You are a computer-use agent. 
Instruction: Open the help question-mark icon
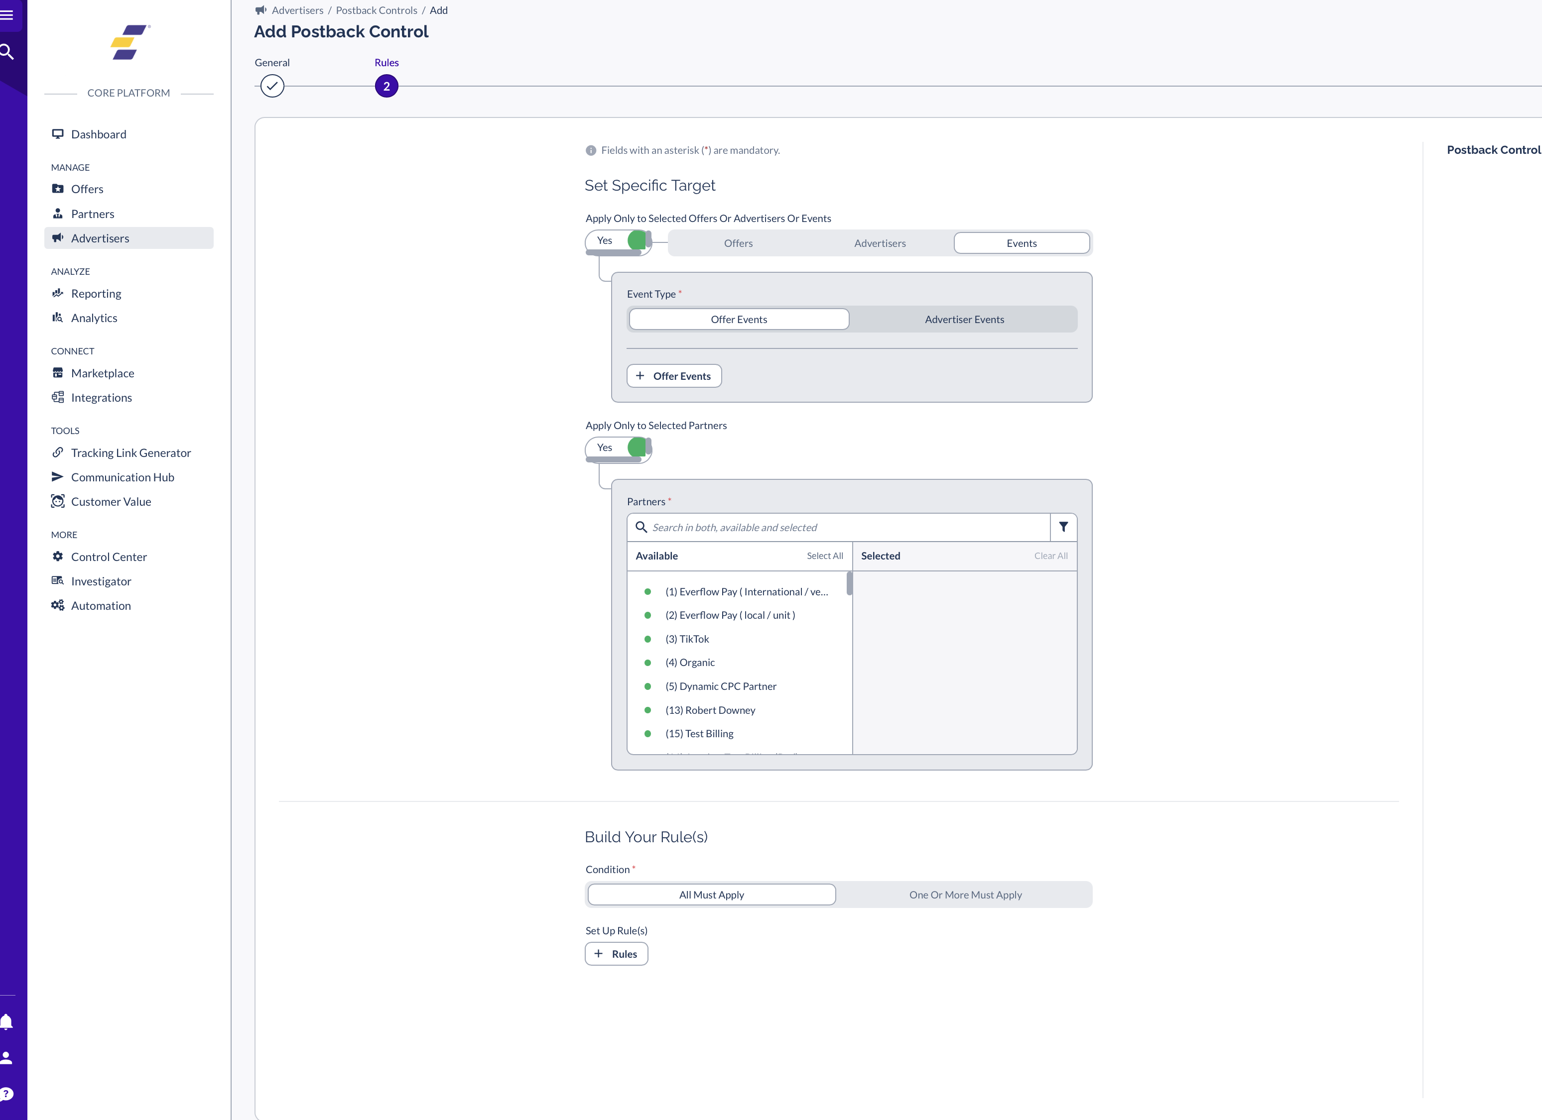click(7, 1094)
